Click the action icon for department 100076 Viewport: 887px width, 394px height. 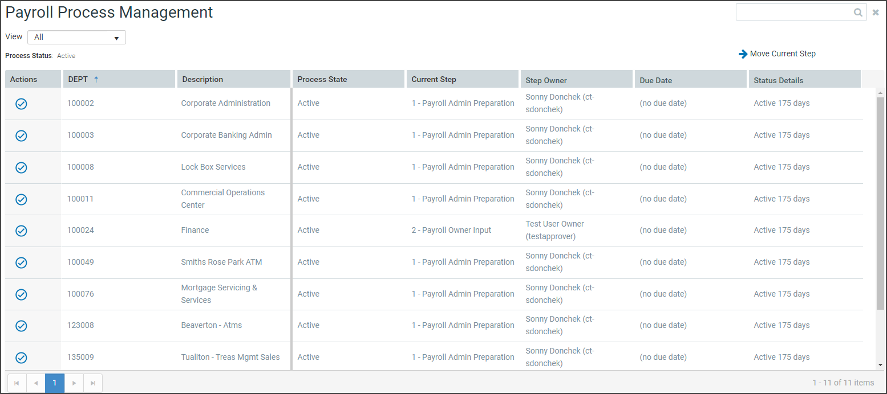point(21,294)
